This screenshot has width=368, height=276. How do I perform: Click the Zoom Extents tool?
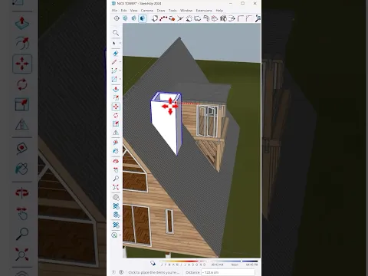pos(116,187)
